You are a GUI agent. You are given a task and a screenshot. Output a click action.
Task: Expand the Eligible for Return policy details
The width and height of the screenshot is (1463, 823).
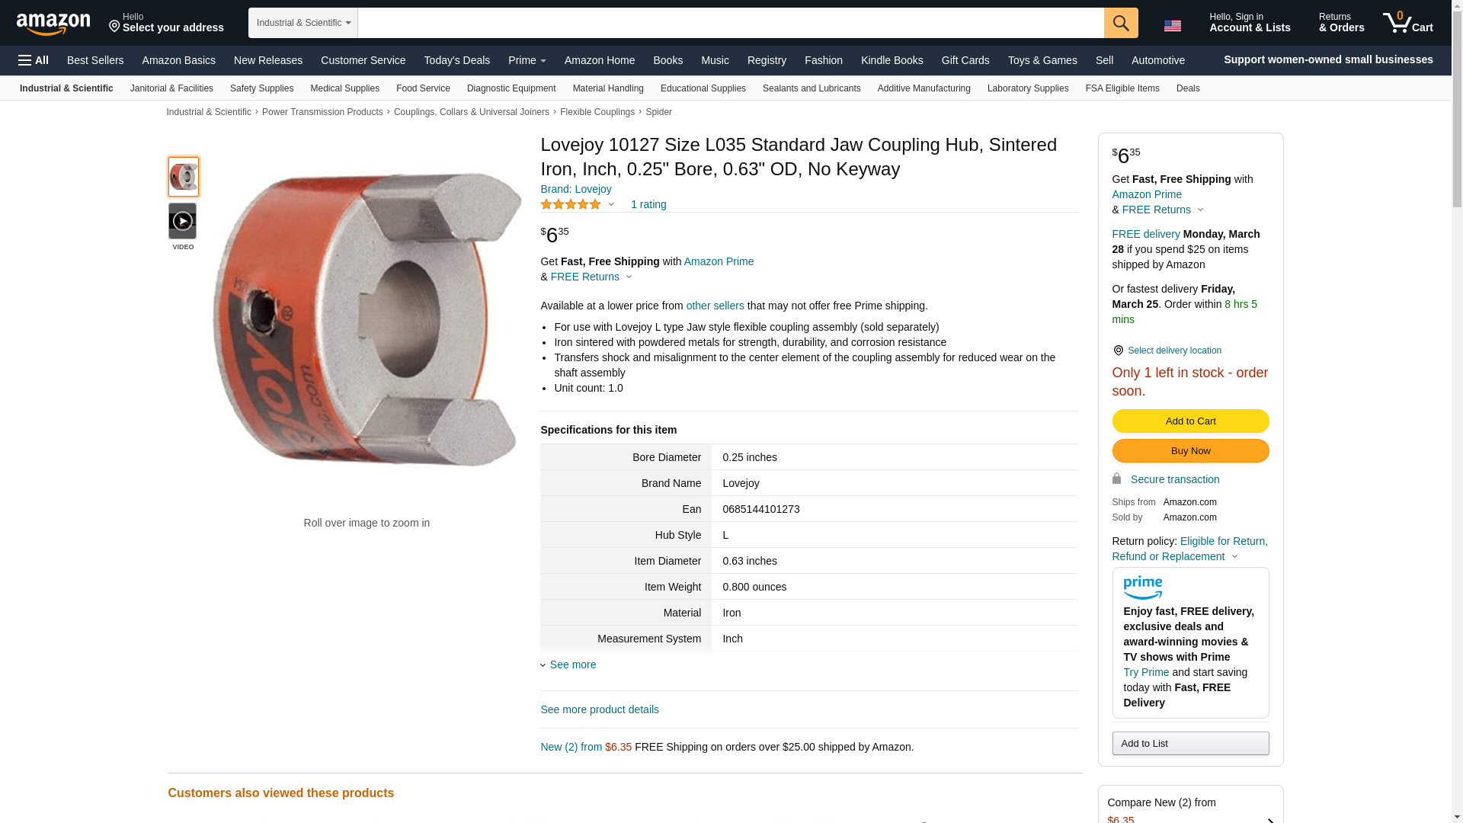pos(1189,549)
